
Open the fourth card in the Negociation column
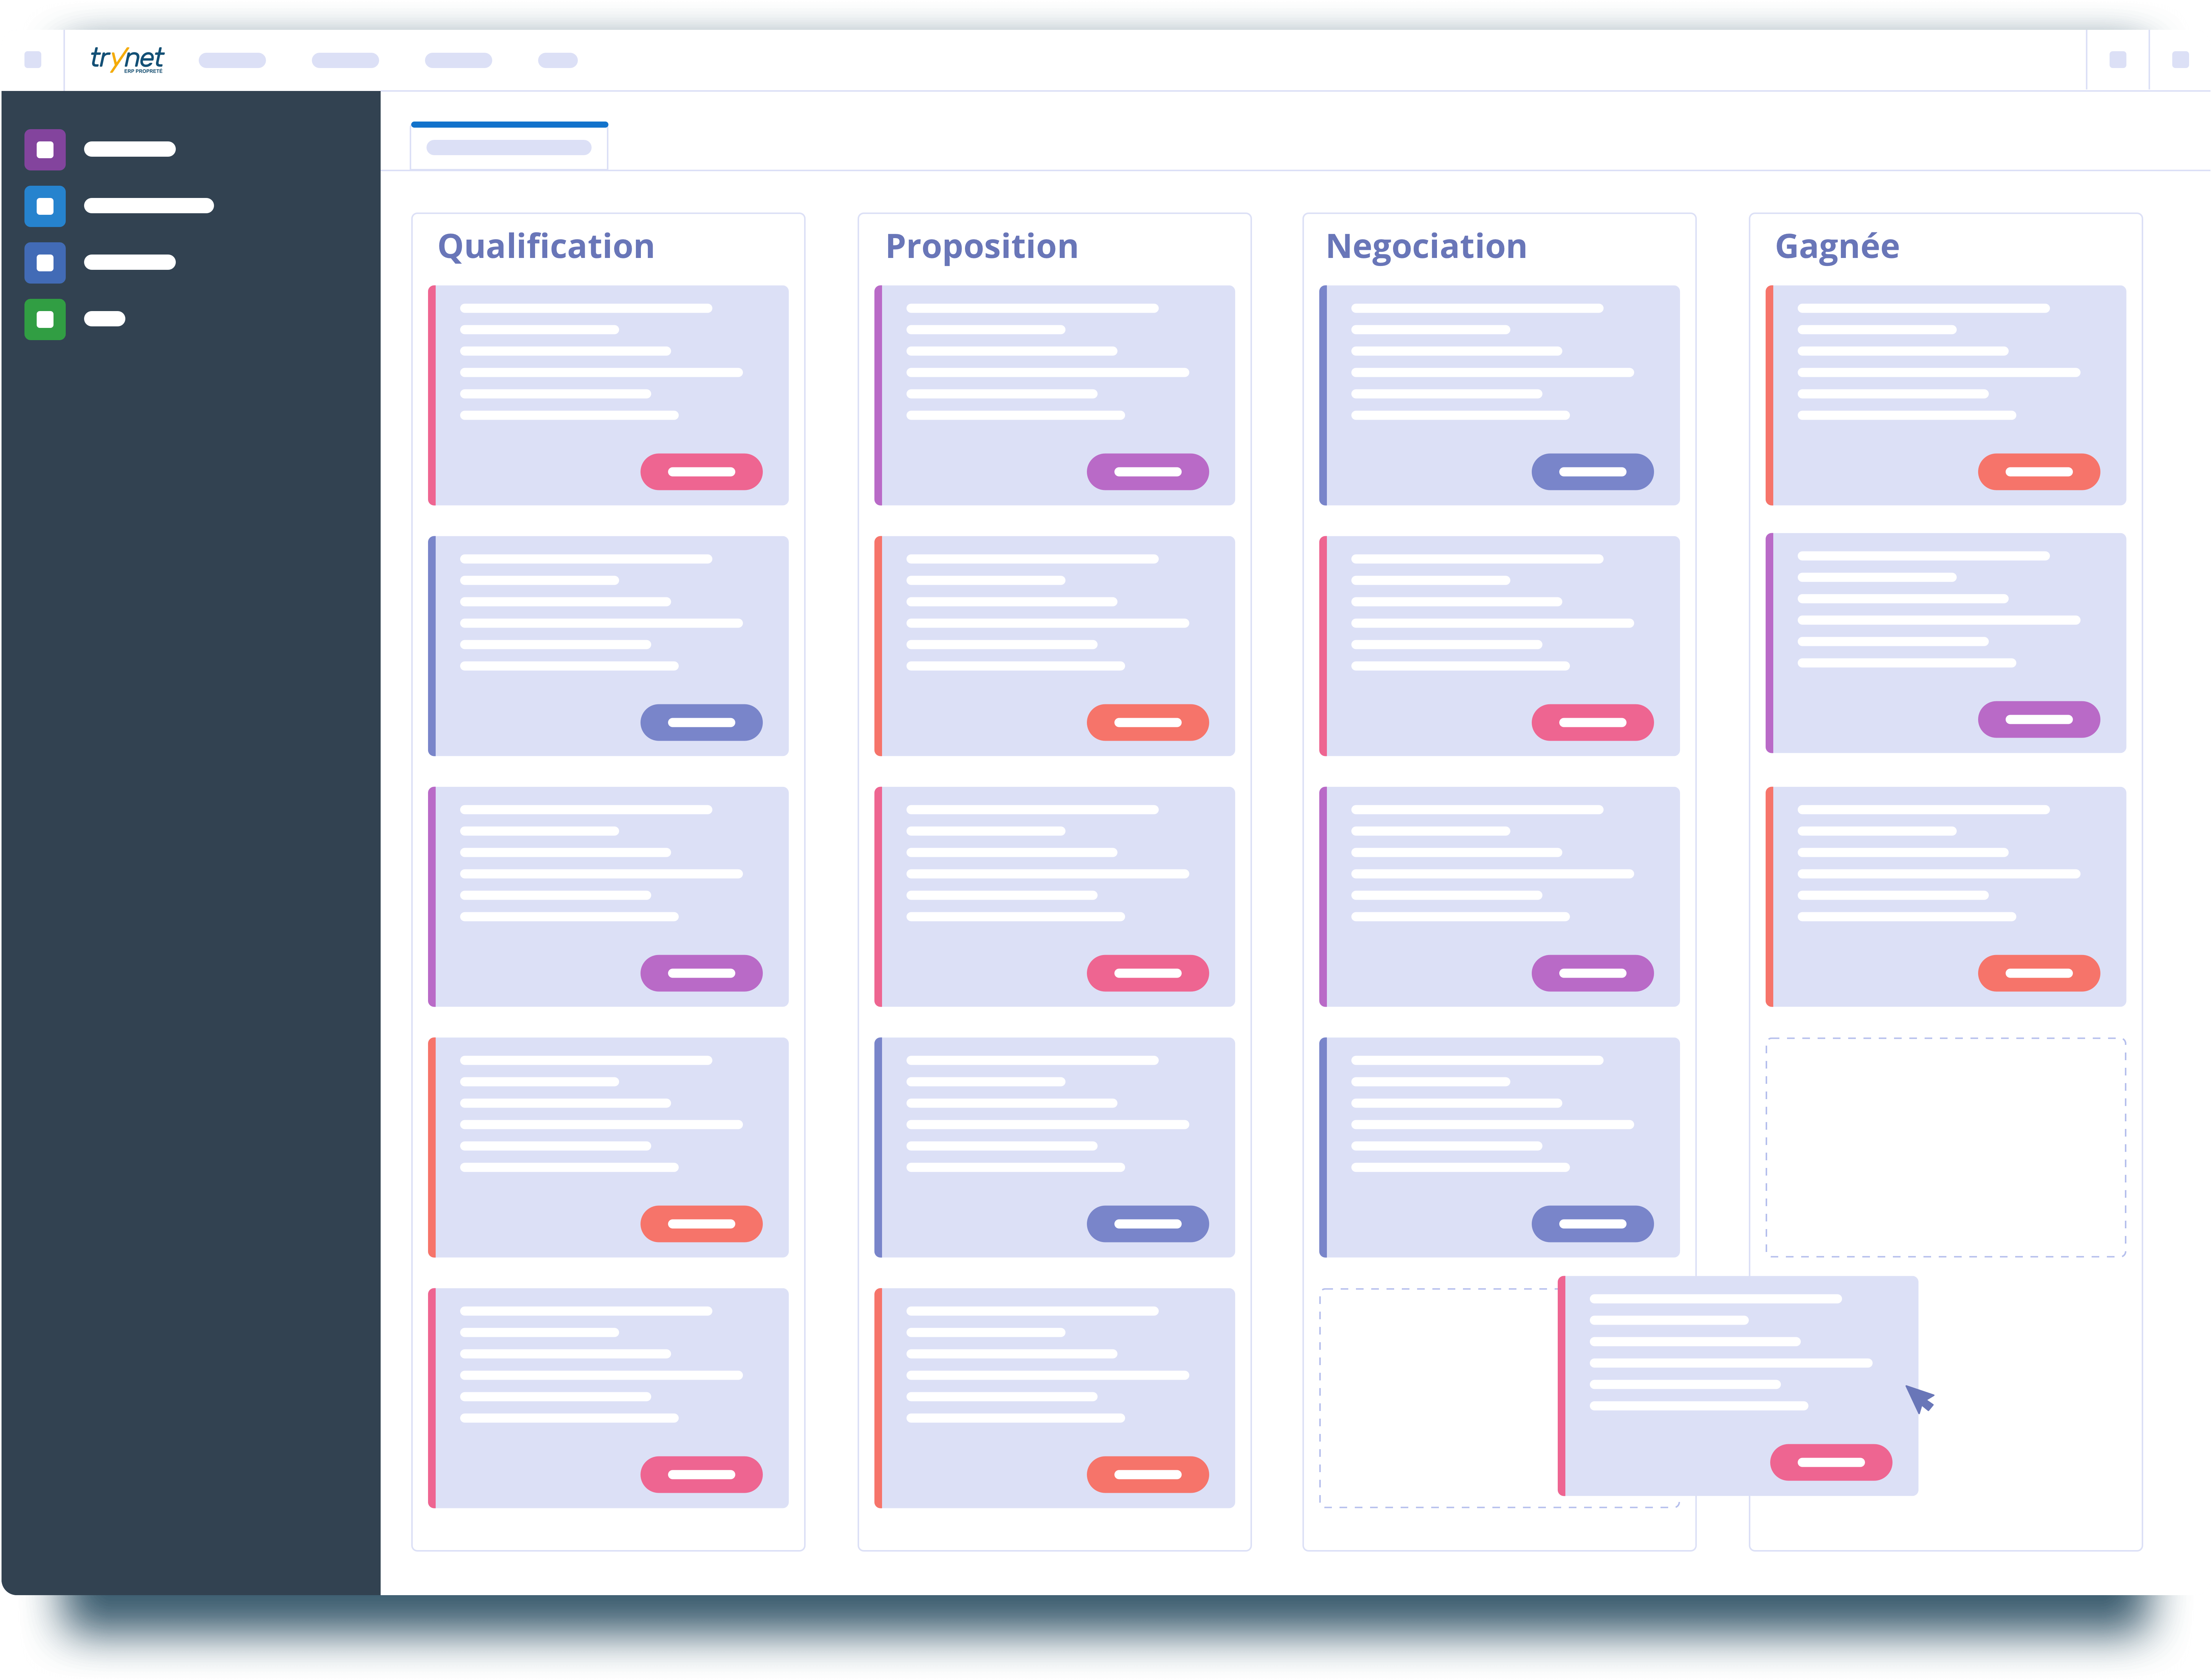click(1500, 1147)
